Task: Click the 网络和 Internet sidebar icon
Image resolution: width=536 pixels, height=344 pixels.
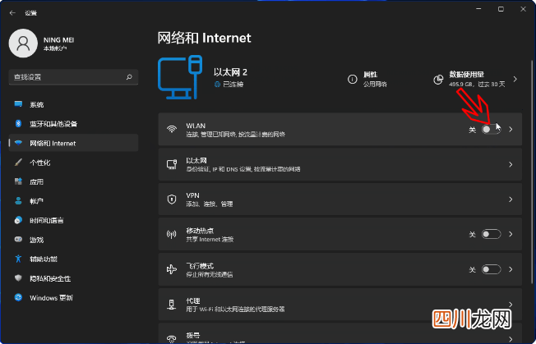Action: (18, 143)
